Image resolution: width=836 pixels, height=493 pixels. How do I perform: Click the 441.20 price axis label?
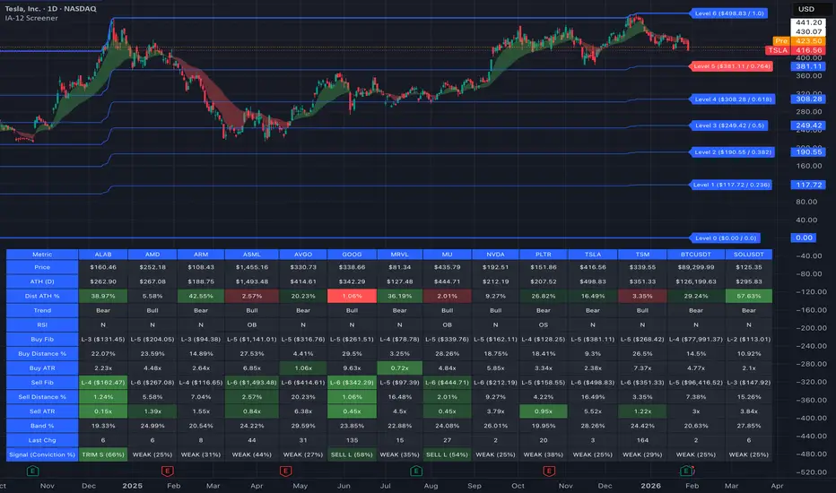[808, 22]
